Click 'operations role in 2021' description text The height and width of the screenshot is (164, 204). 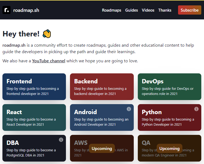pos(160,94)
